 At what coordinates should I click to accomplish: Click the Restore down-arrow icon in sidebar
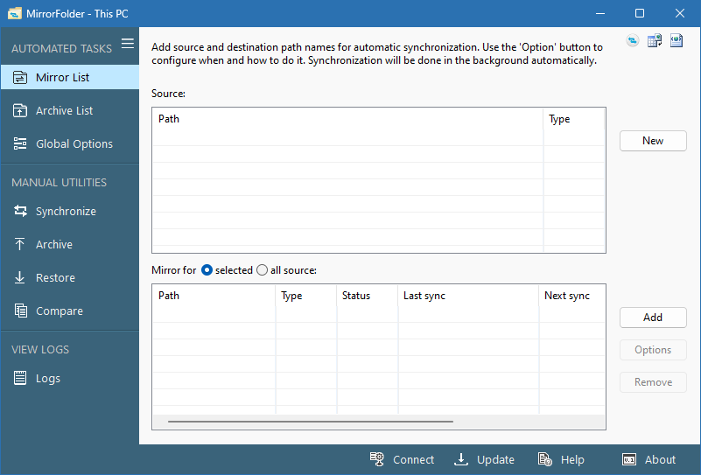pos(19,277)
